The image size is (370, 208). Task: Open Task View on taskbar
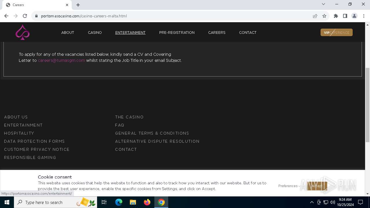coord(104,202)
